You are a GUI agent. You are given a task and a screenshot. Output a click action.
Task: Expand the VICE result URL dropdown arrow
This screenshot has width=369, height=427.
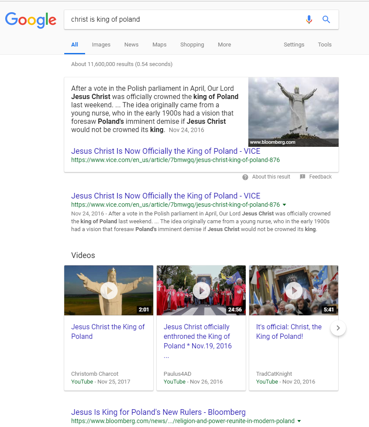[284, 205]
